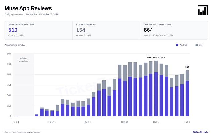Click the 510 Android reviews value
The image size is (213, 134).
click(13, 30)
